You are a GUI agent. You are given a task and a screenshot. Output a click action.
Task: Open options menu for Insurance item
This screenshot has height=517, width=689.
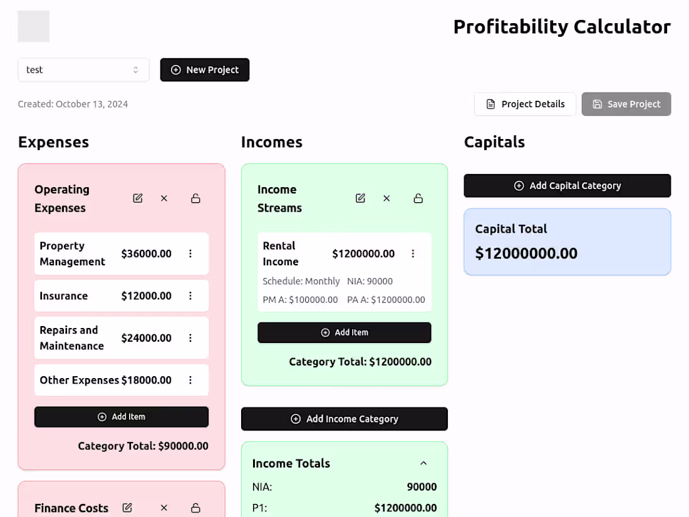(190, 295)
